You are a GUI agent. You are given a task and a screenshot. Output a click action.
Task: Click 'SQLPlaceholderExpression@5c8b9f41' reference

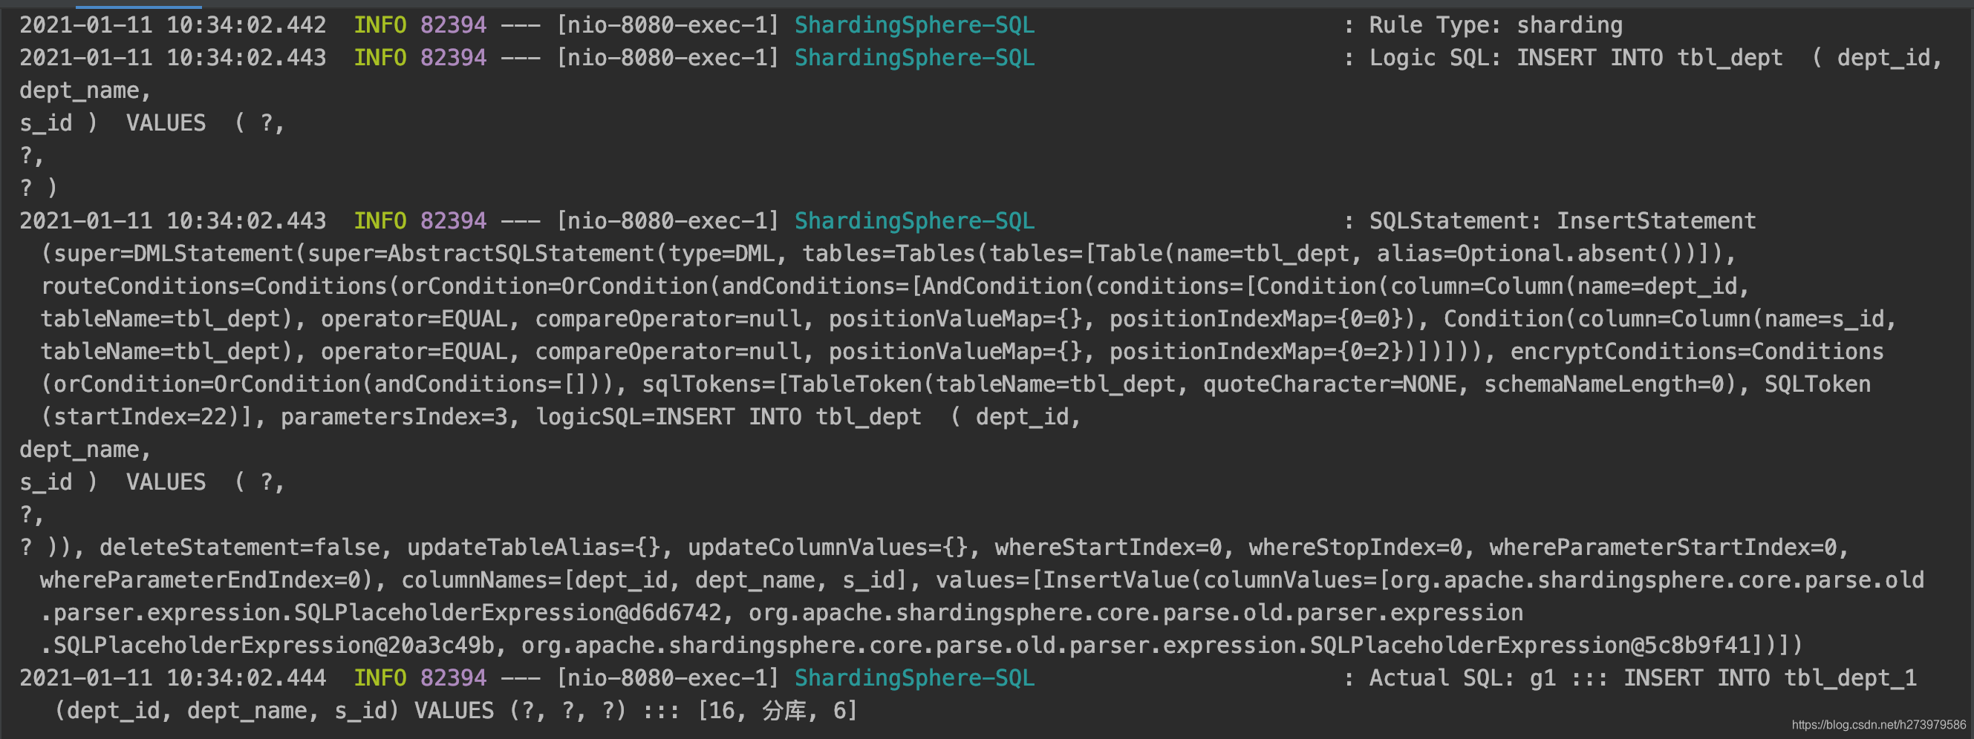click(x=1531, y=646)
